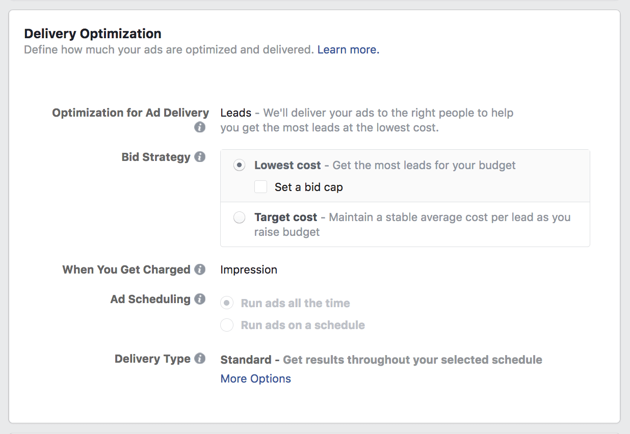Select Run ads on a schedule
Image resolution: width=630 pixels, height=434 pixels.
(226, 325)
